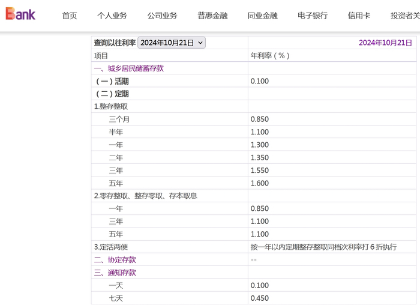Open the 投资者关系 menu
The width and height of the screenshot is (420, 305).
click(405, 16)
